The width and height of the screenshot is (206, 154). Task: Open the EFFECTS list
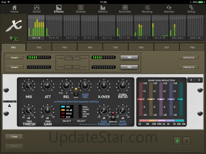click(189, 58)
